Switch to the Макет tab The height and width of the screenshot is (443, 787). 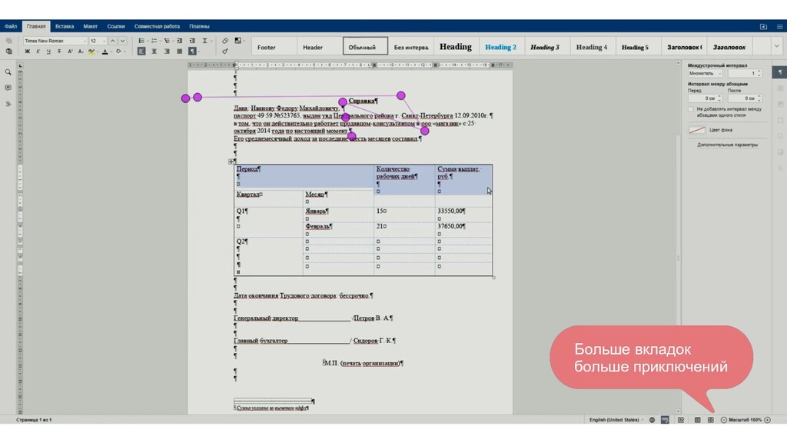tap(91, 27)
